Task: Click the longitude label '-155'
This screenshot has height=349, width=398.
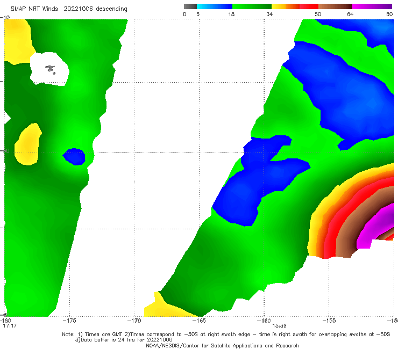Action: pyautogui.click(x=329, y=321)
